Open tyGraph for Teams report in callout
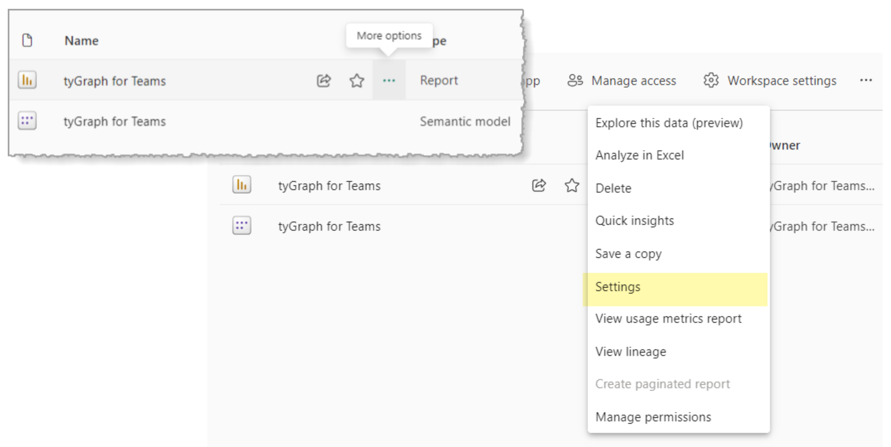The width and height of the screenshot is (891, 447). (x=115, y=81)
